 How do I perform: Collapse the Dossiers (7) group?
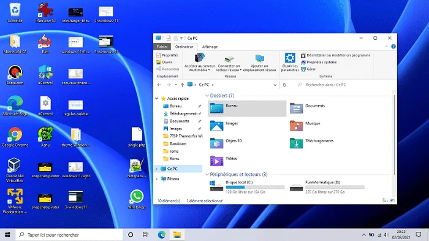click(x=207, y=96)
